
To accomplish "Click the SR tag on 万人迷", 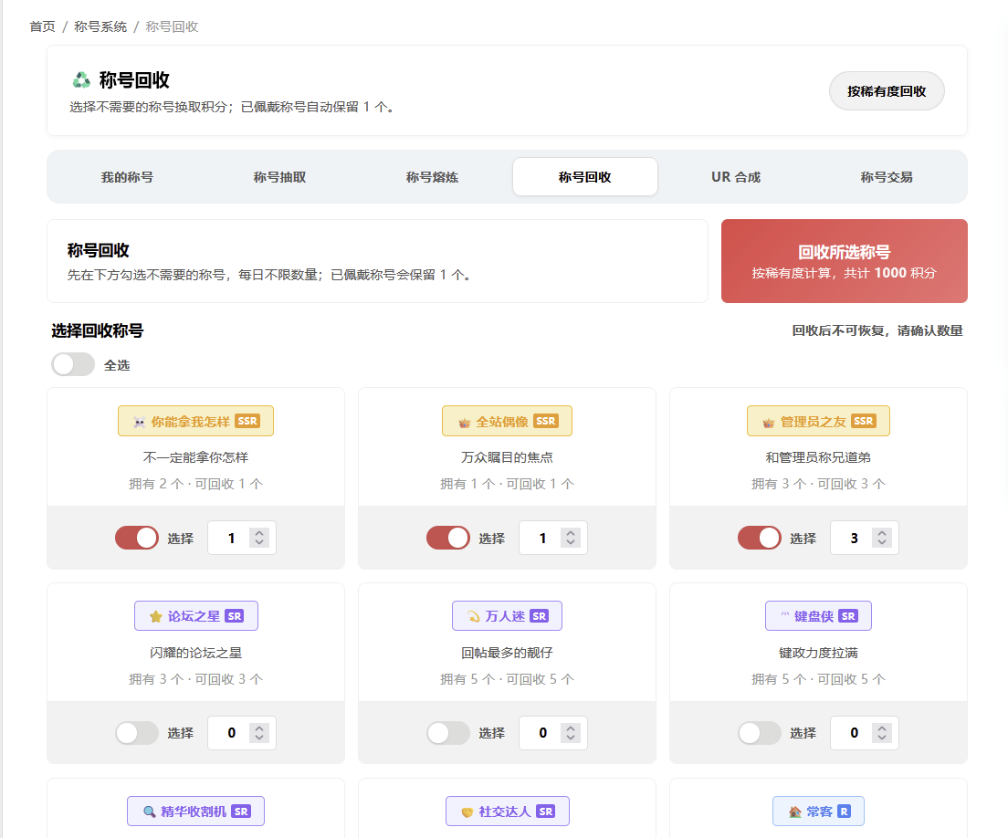I will (x=539, y=616).
